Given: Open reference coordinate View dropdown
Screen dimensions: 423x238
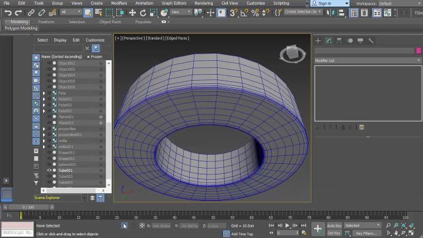Looking at the screenshot, I should [180, 12].
